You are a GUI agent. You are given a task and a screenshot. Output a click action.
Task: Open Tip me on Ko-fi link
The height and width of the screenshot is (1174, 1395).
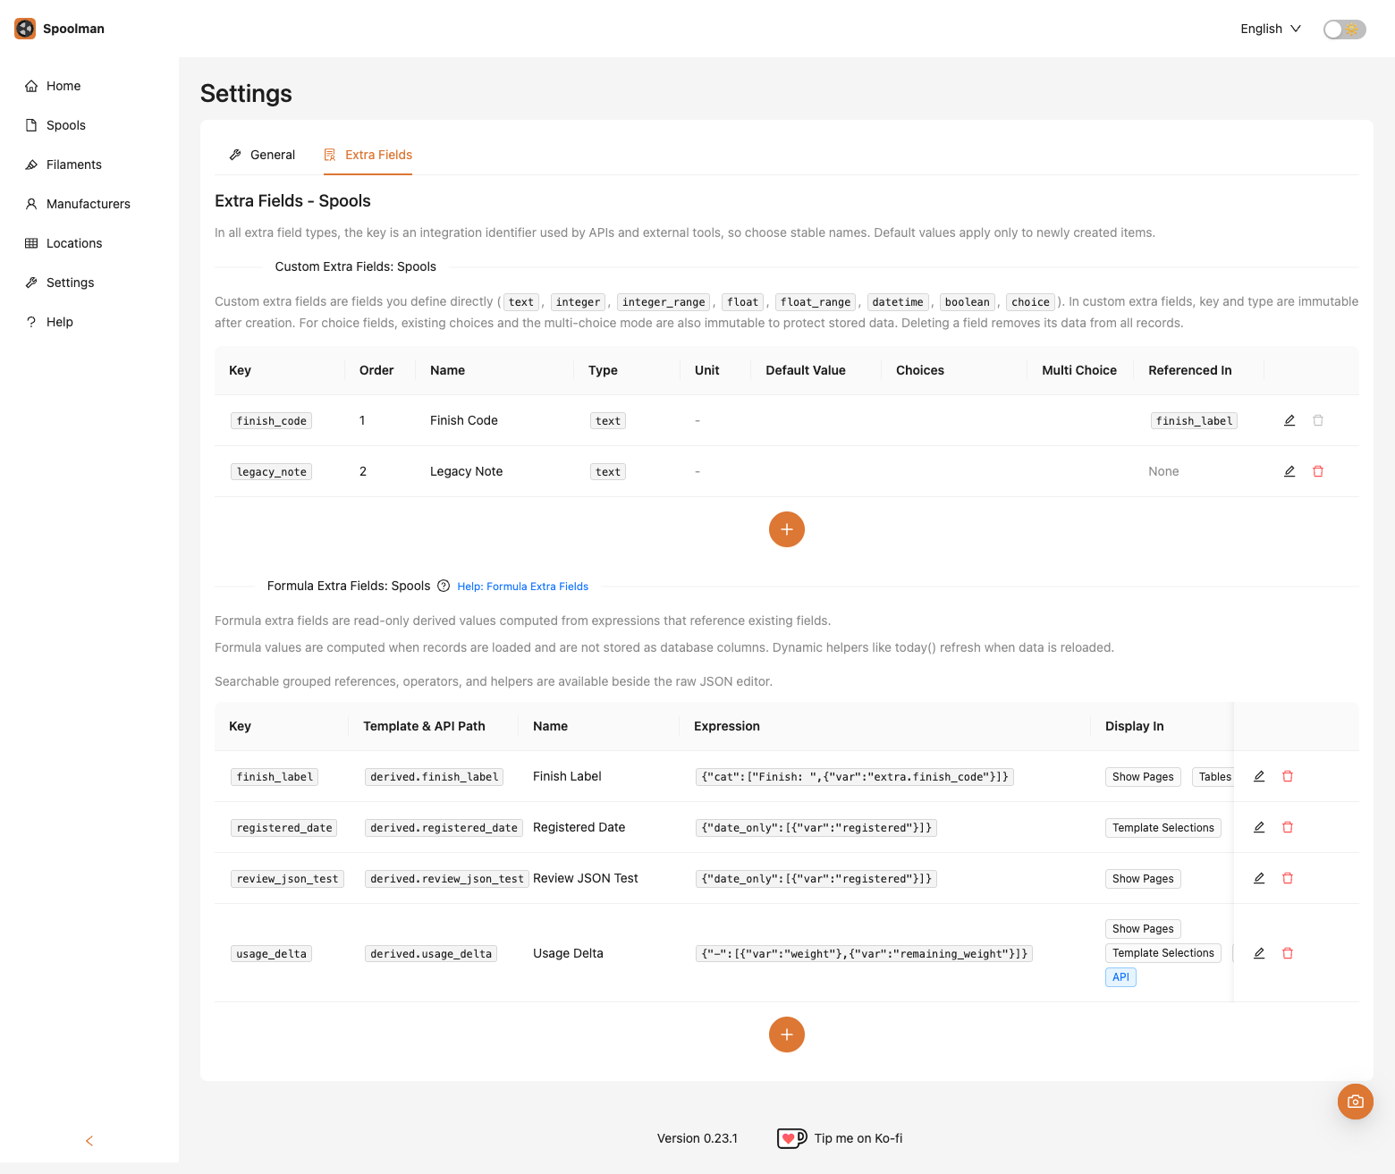pos(858,1138)
